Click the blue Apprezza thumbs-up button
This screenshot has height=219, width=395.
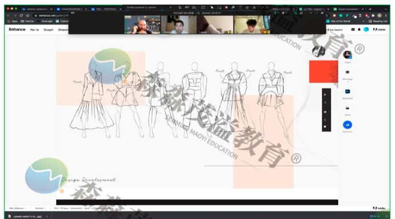[x=348, y=125]
